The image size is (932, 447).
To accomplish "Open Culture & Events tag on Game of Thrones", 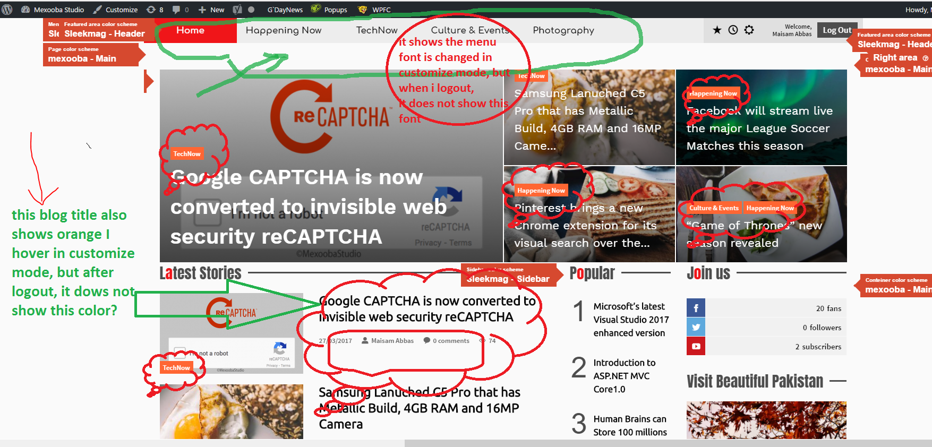I will click(714, 208).
